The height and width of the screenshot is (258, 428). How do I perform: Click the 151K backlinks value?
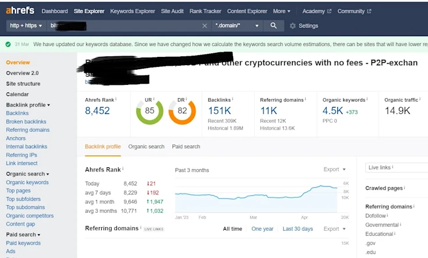(219, 111)
